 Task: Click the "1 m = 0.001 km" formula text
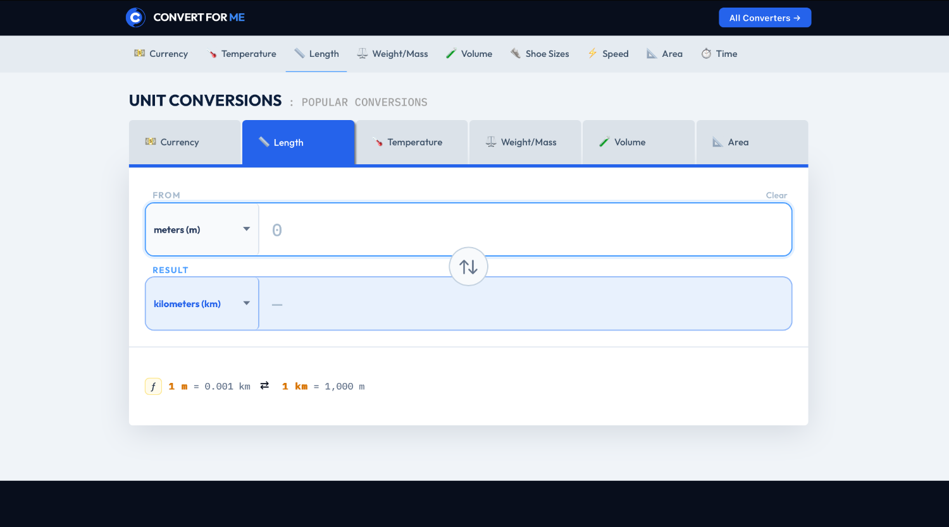pos(209,386)
